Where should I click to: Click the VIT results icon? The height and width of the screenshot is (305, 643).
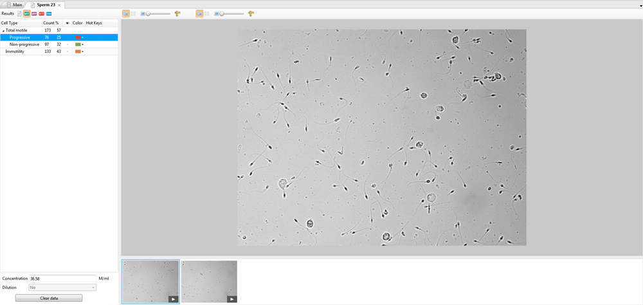point(42,14)
